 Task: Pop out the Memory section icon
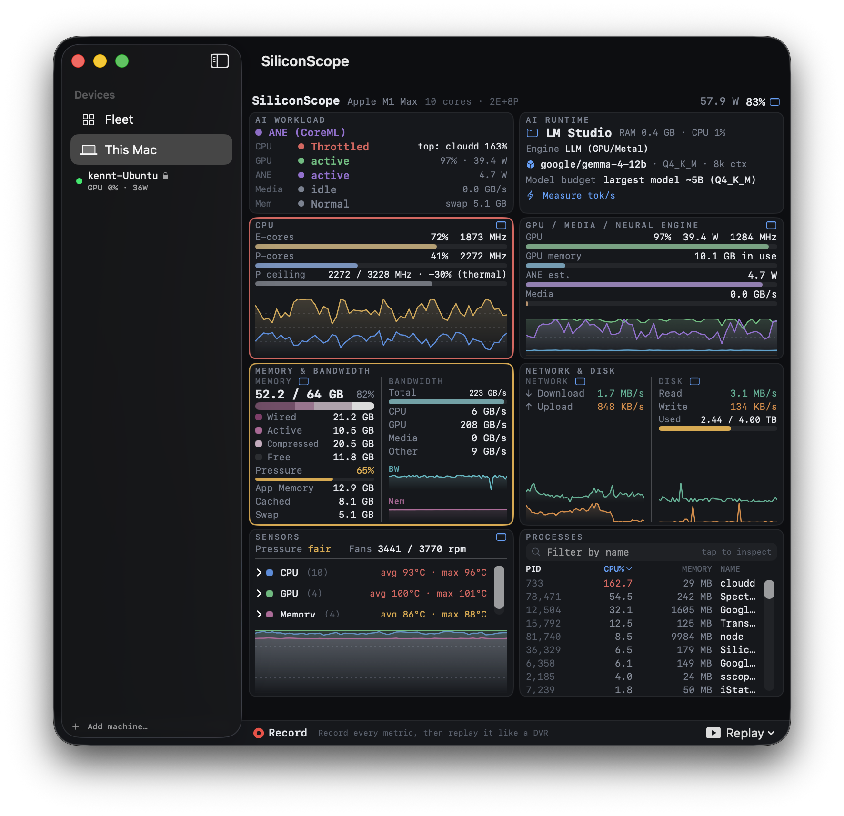tap(303, 381)
